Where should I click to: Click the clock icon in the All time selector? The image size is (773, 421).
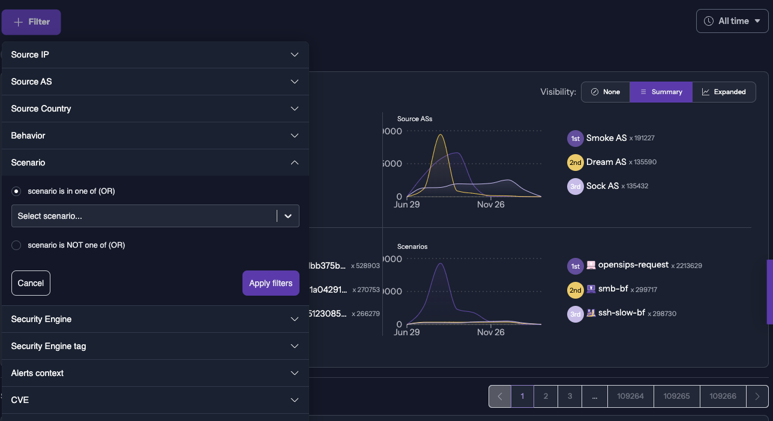[709, 20]
